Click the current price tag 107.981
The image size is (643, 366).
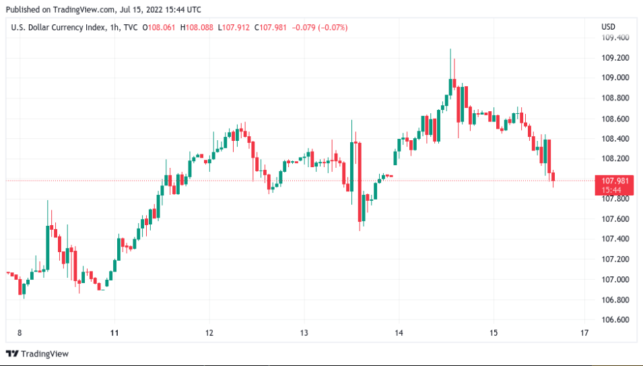pos(614,185)
